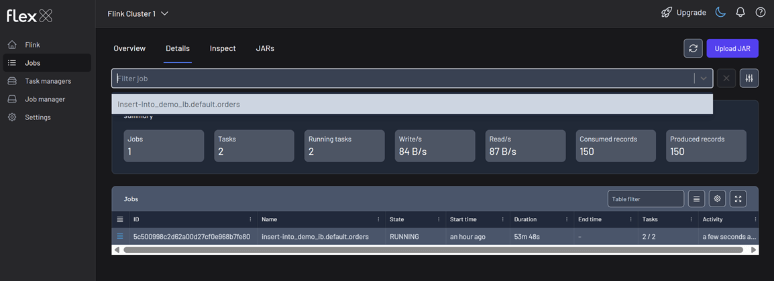774x281 pixels.
Task: Click the Read/s 87 B/s card
Action: click(x=525, y=146)
